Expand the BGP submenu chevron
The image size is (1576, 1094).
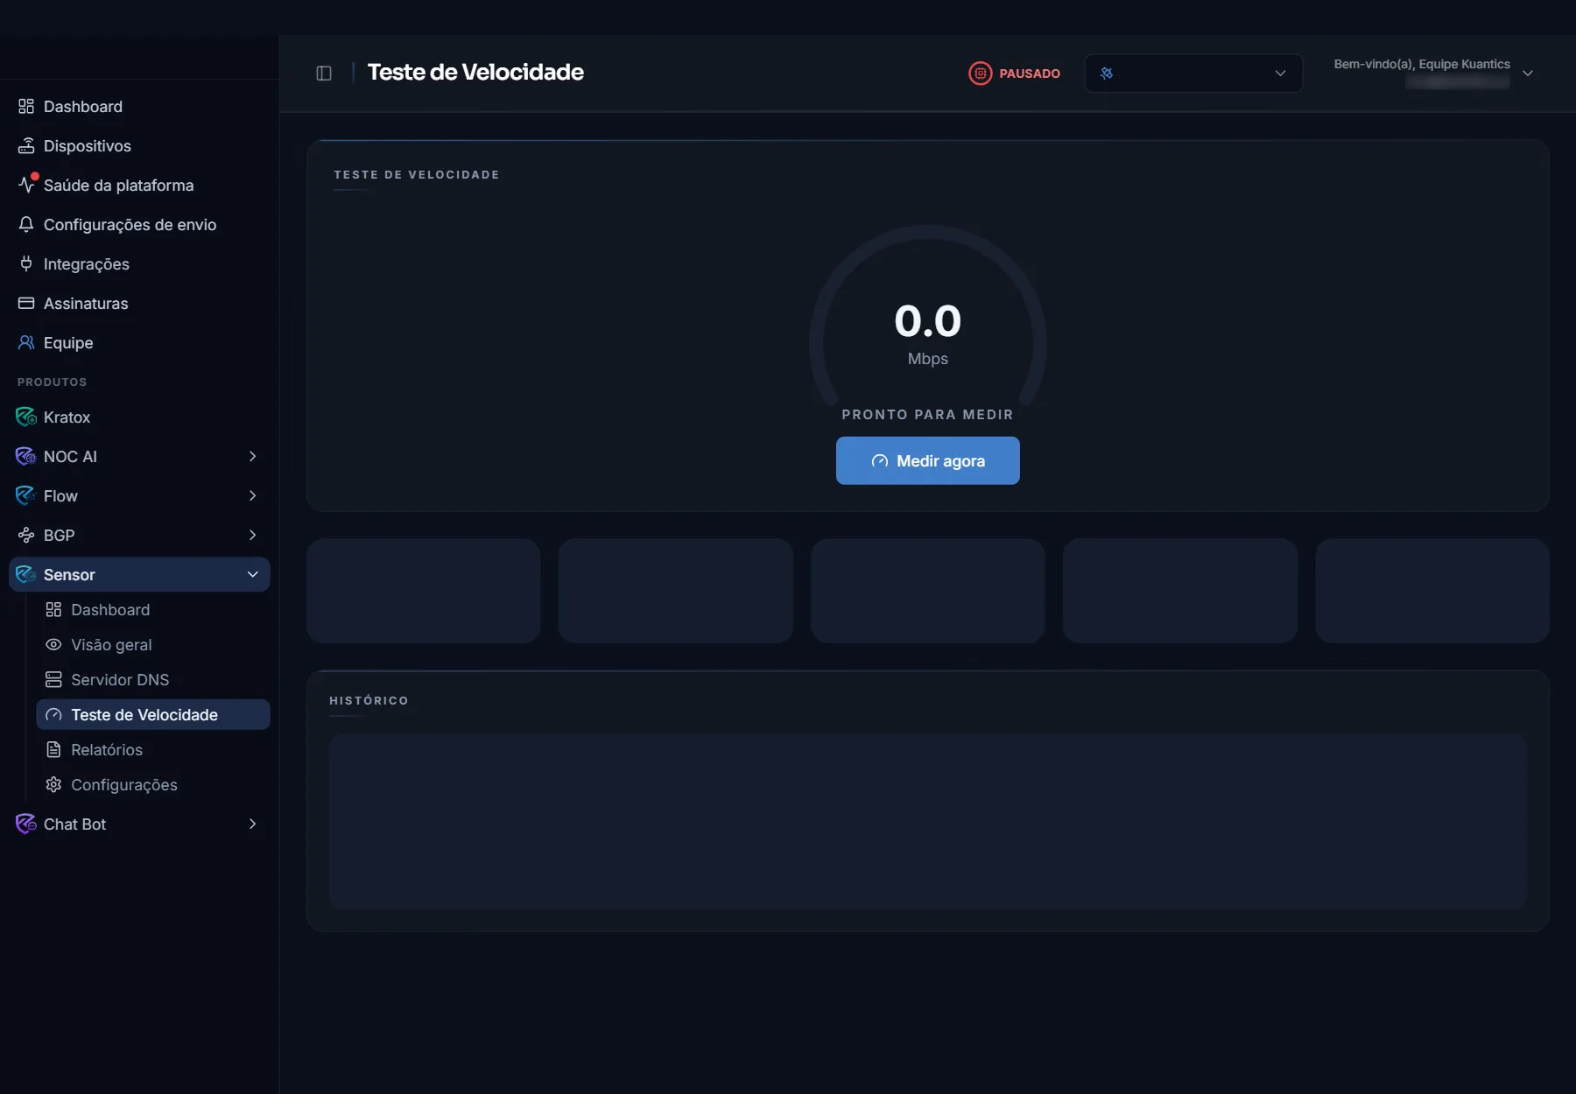[x=252, y=535]
